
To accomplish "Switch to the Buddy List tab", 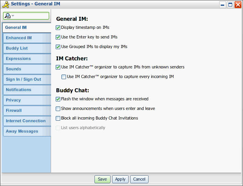I will coord(26,48).
